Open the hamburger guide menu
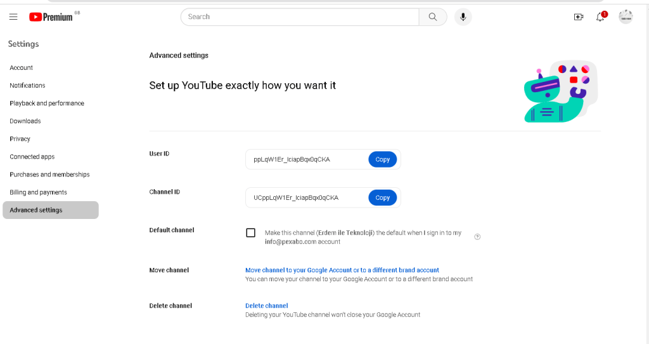 tap(13, 17)
